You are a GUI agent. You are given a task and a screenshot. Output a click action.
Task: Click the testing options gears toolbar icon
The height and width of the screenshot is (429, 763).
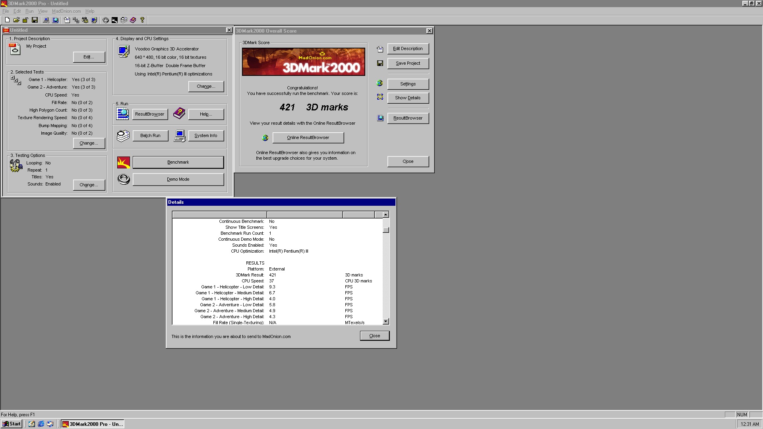(x=85, y=20)
